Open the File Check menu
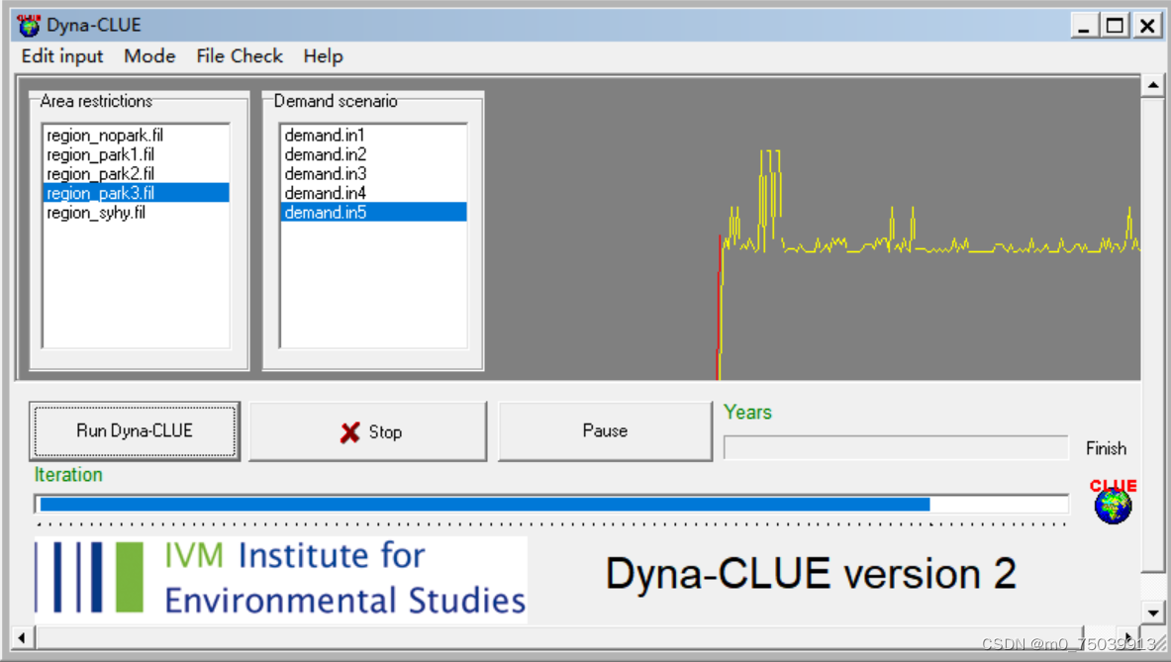 239,56
